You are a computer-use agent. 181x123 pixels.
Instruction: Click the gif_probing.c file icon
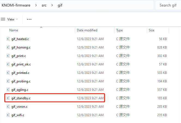click(x=8, y=81)
